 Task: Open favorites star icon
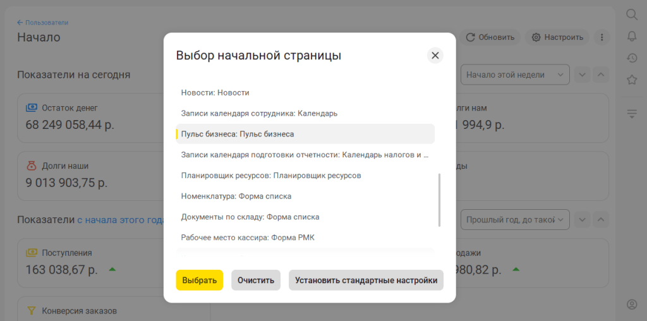pos(631,80)
